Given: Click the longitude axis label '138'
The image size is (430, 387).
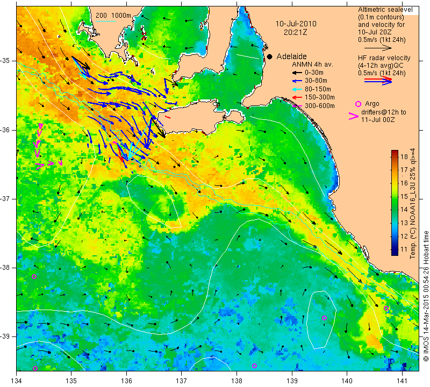Looking at the screenshot, I should (x=236, y=381).
